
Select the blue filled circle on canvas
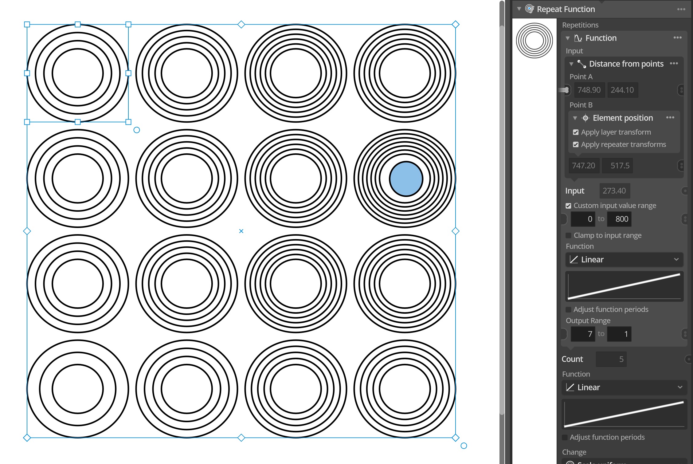(406, 179)
